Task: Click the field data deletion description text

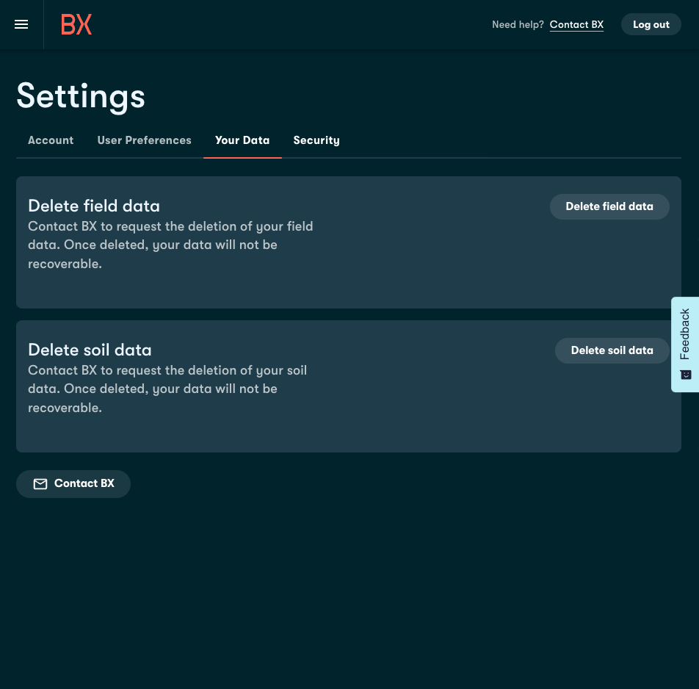Action: click(x=170, y=245)
